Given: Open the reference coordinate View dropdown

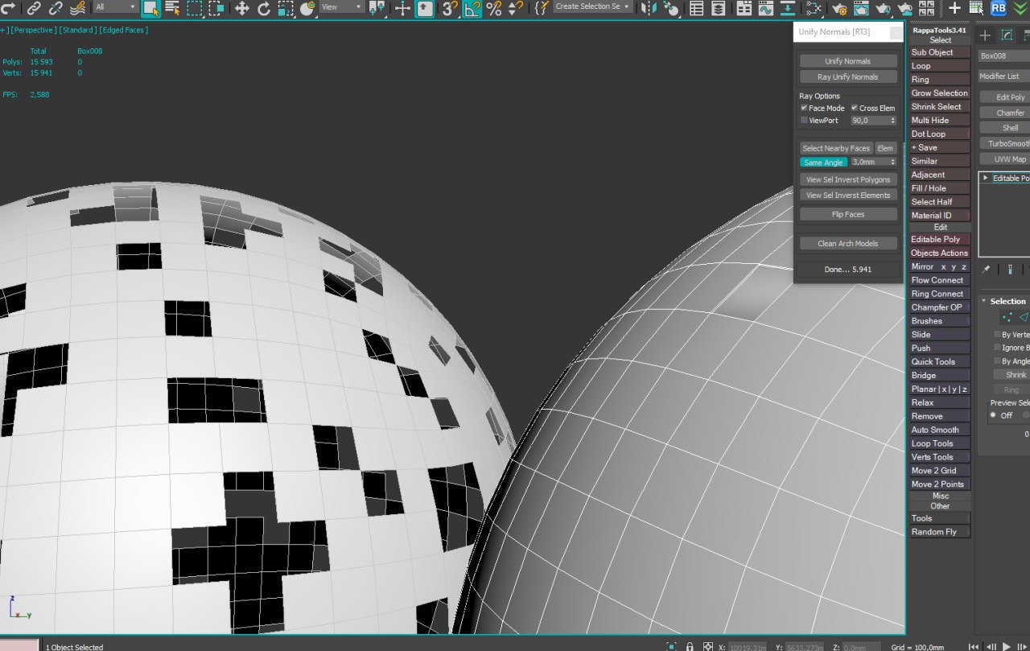Looking at the screenshot, I should click(342, 6).
